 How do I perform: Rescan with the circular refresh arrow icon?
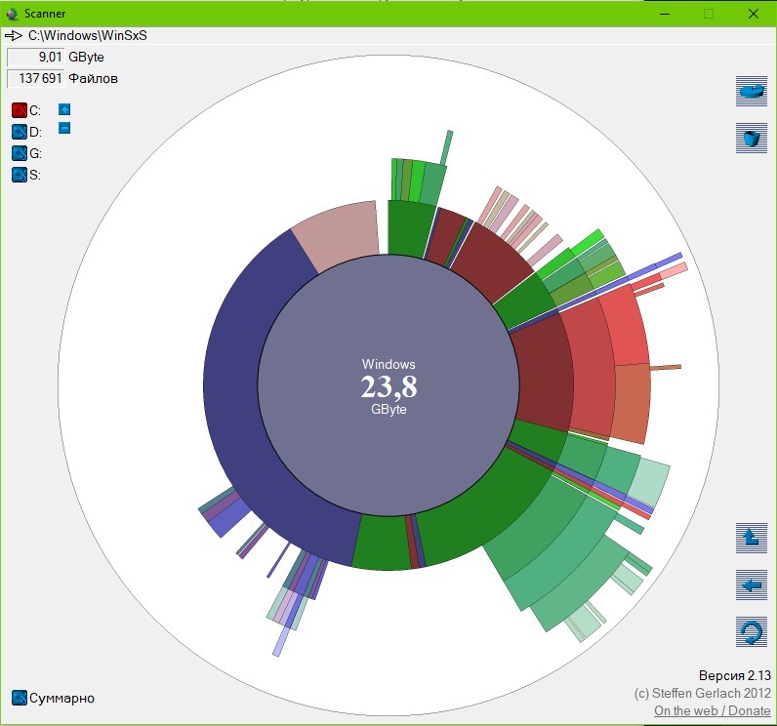coord(751,633)
